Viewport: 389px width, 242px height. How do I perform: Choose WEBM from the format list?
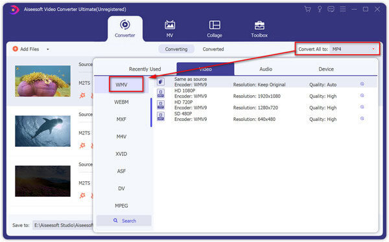click(121, 102)
